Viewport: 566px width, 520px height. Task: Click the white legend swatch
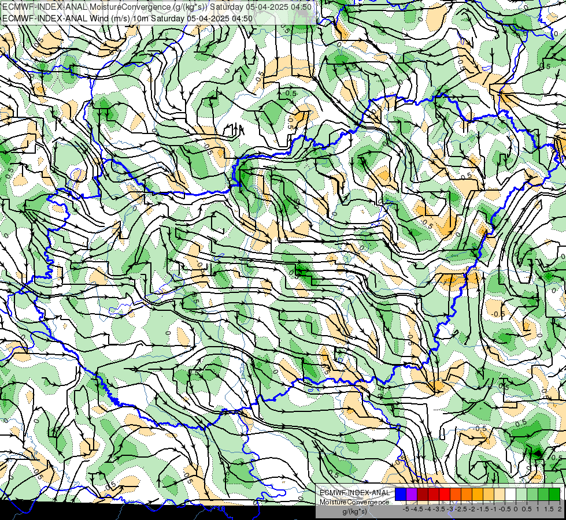510,495
